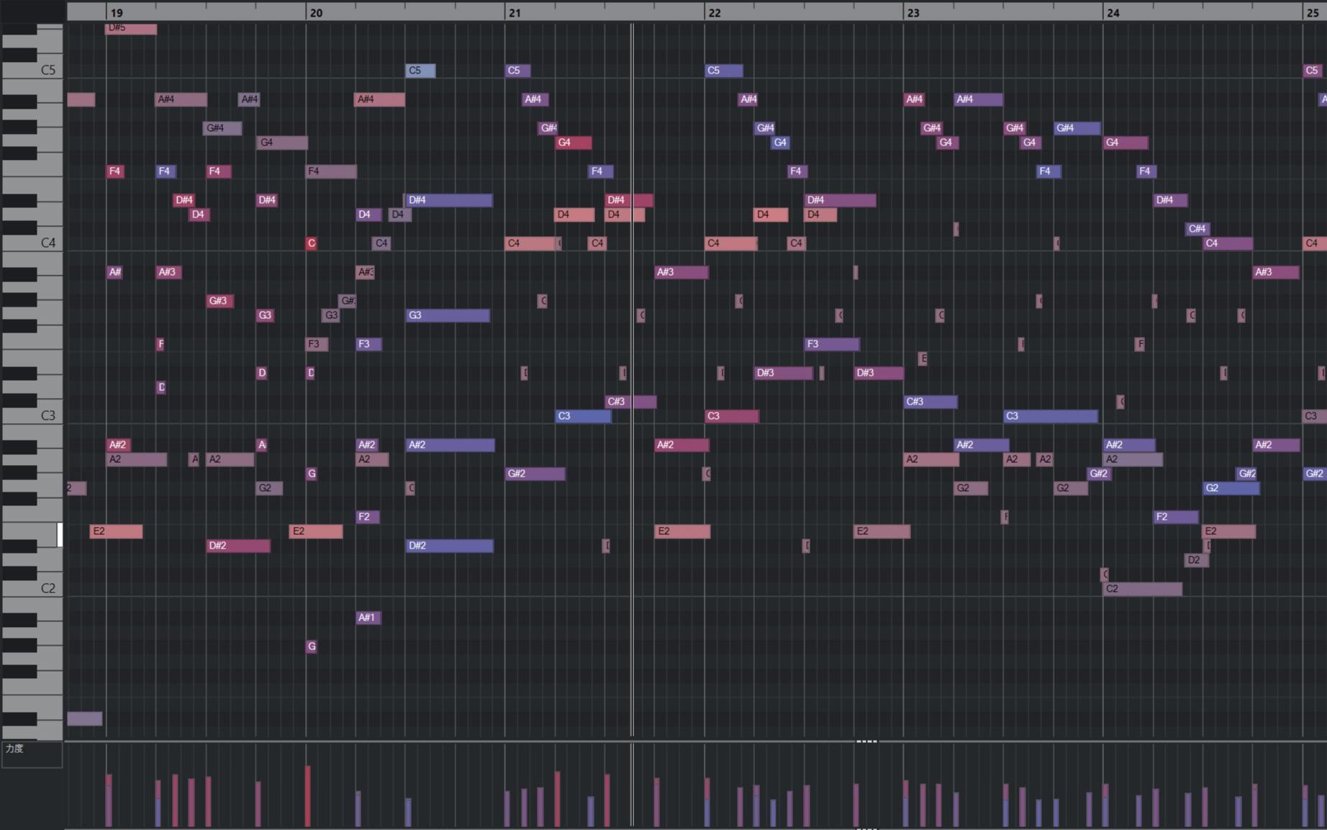
Task: Select the long A2 note in bar 19
Action: [137, 459]
